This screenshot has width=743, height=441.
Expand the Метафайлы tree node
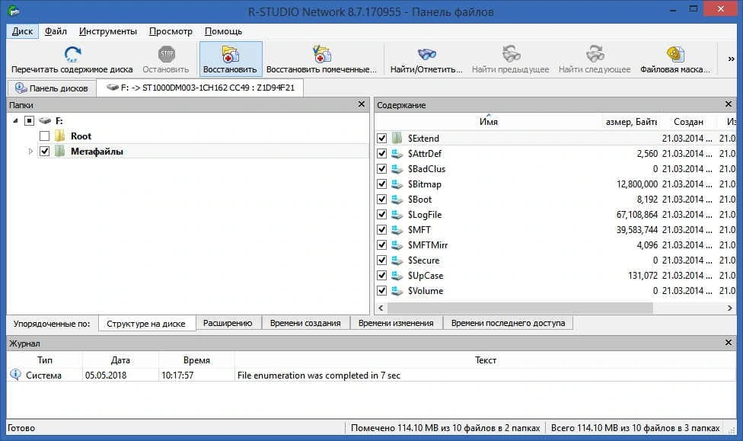(x=30, y=152)
